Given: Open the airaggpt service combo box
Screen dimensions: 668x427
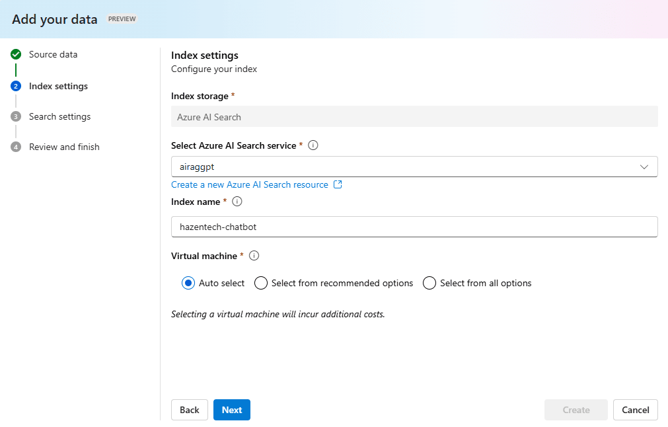Looking at the screenshot, I should [x=403, y=167].
